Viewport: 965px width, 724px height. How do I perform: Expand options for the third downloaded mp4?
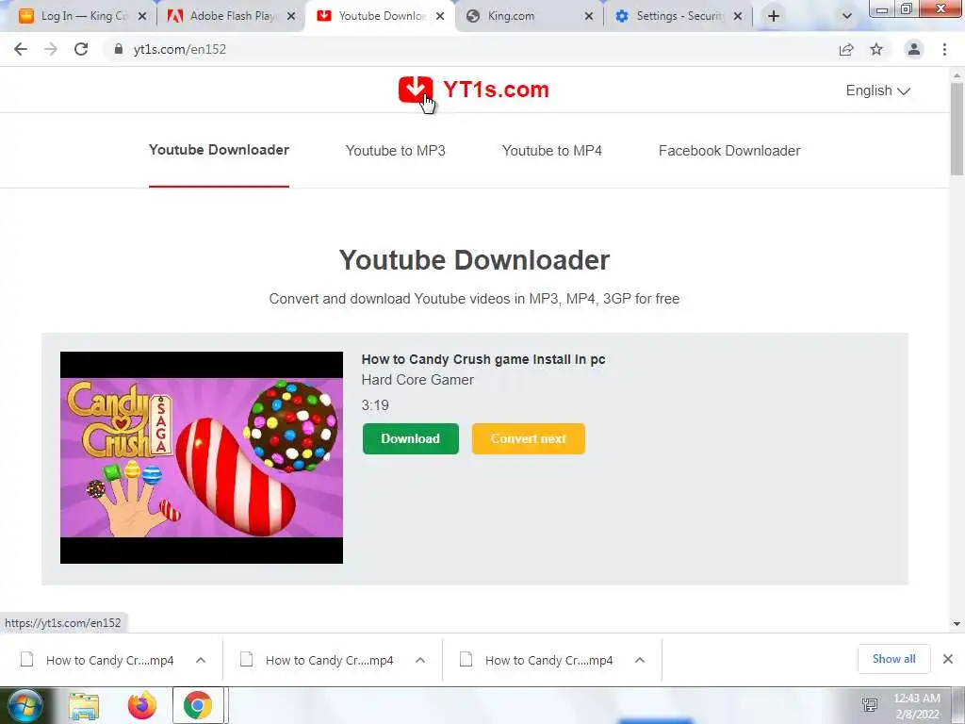pyautogui.click(x=640, y=660)
